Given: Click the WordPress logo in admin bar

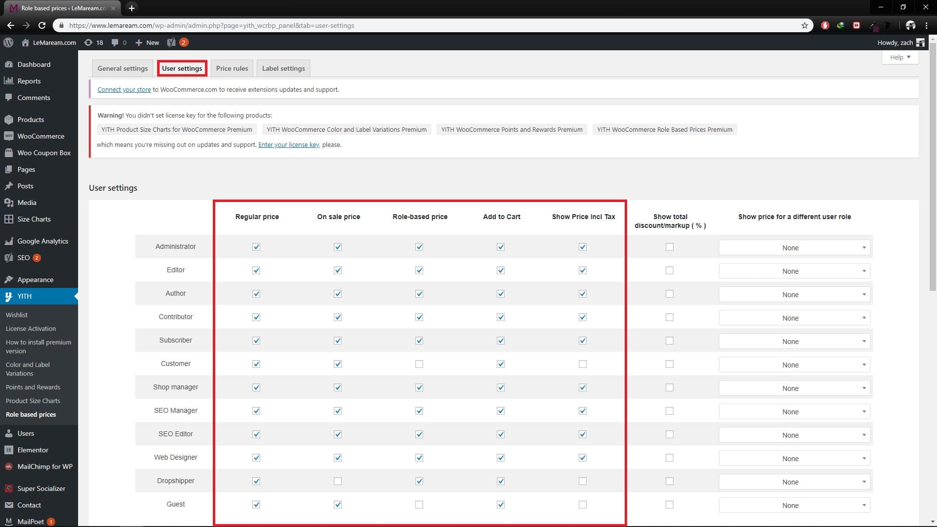Looking at the screenshot, I should click(8, 42).
